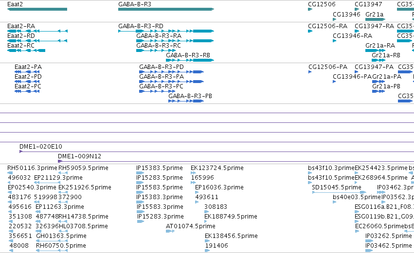
Task: Select the EK138456.5prime EST arrow
Action: pyautogui.click(x=207, y=241)
